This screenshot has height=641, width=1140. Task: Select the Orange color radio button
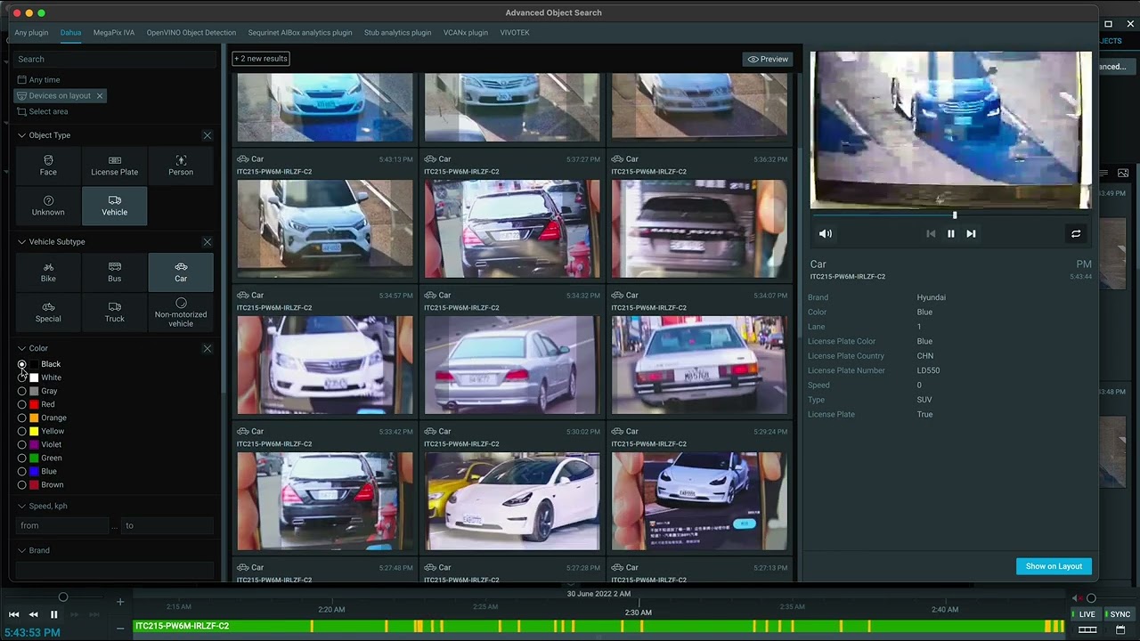click(22, 418)
